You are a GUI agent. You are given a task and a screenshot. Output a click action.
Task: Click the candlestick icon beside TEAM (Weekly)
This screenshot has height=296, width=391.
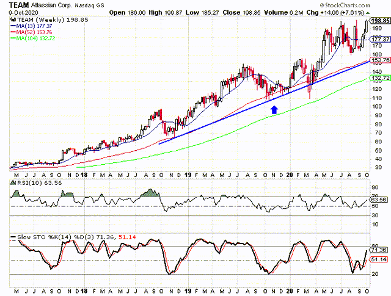pos(13,20)
